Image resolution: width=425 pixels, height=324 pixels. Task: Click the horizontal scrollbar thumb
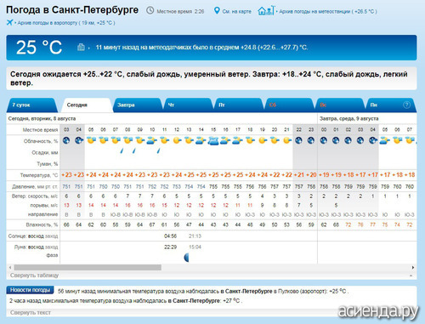click(88, 267)
